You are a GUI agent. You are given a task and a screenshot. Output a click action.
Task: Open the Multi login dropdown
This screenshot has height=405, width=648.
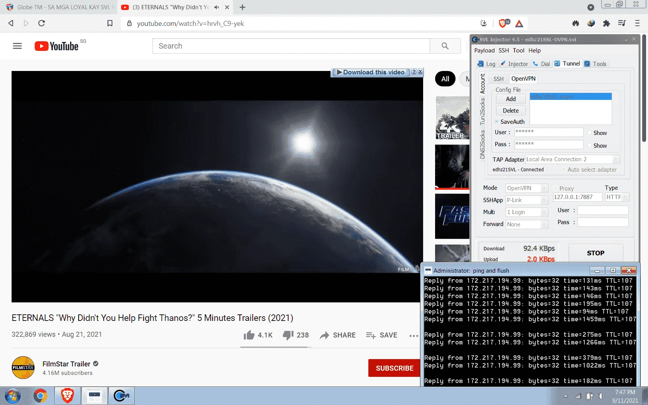[x=544, y=212]
